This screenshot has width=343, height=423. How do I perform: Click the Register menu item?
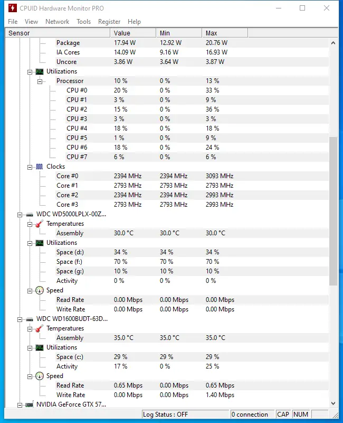[x=109, y=22]
